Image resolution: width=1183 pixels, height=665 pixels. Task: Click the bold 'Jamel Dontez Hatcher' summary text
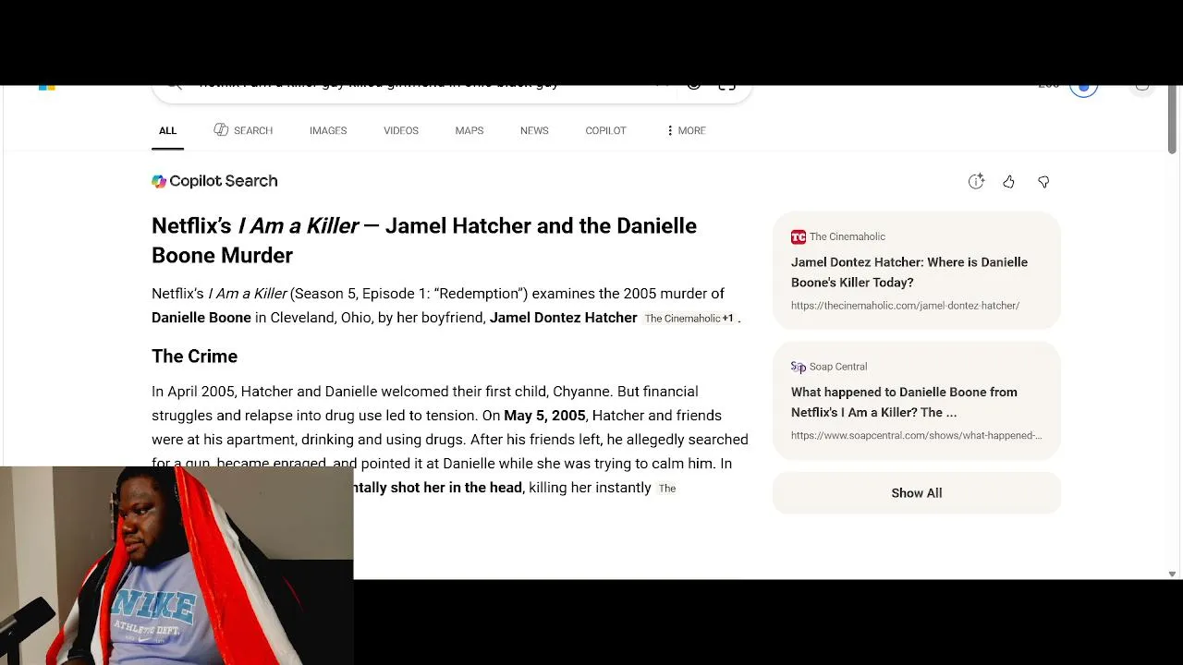click(x=564, y=318)
